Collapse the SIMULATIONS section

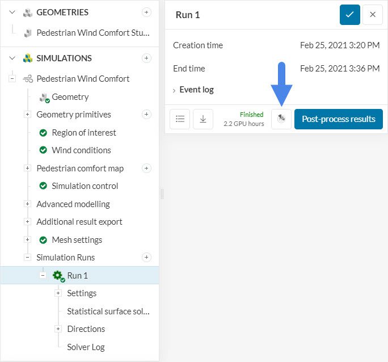[x=12, y=58]
